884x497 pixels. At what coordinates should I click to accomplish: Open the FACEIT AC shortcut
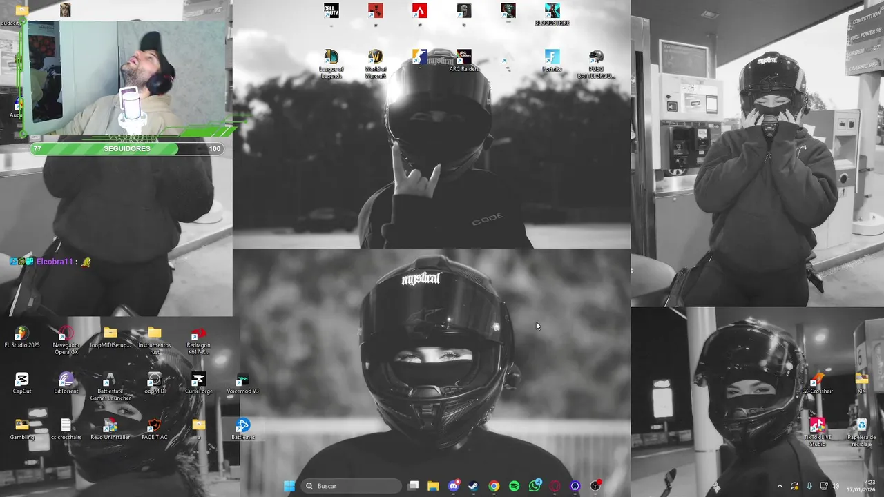(155, 429)
